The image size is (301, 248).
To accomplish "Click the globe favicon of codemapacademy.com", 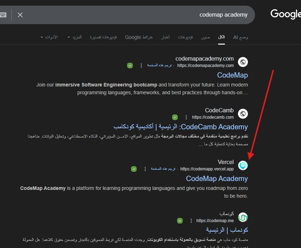I will click(243, 62).
